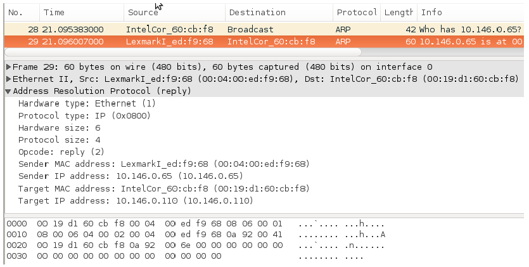Expand the Frame 29 details
Viewport: 529px width, 267px height.
click(x=8, y=67)
